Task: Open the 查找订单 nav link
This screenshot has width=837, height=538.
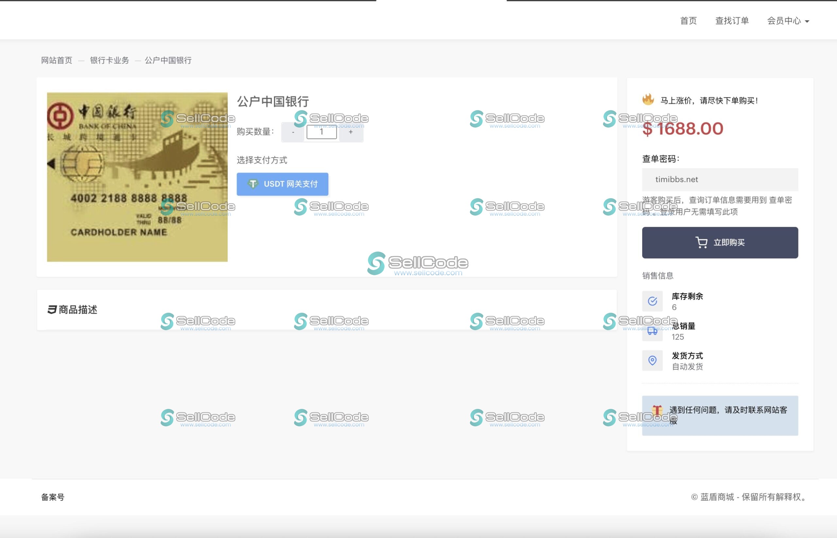Action: click(x=732, y=21)
